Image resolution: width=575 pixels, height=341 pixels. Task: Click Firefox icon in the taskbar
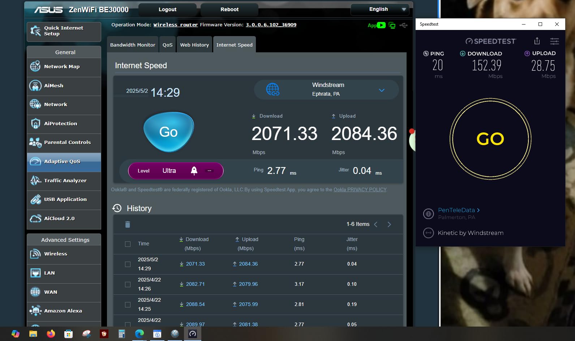[x=51, y=334]
